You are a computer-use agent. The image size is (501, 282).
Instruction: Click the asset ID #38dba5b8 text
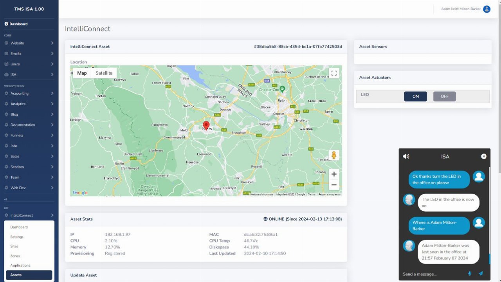(298, 47)
